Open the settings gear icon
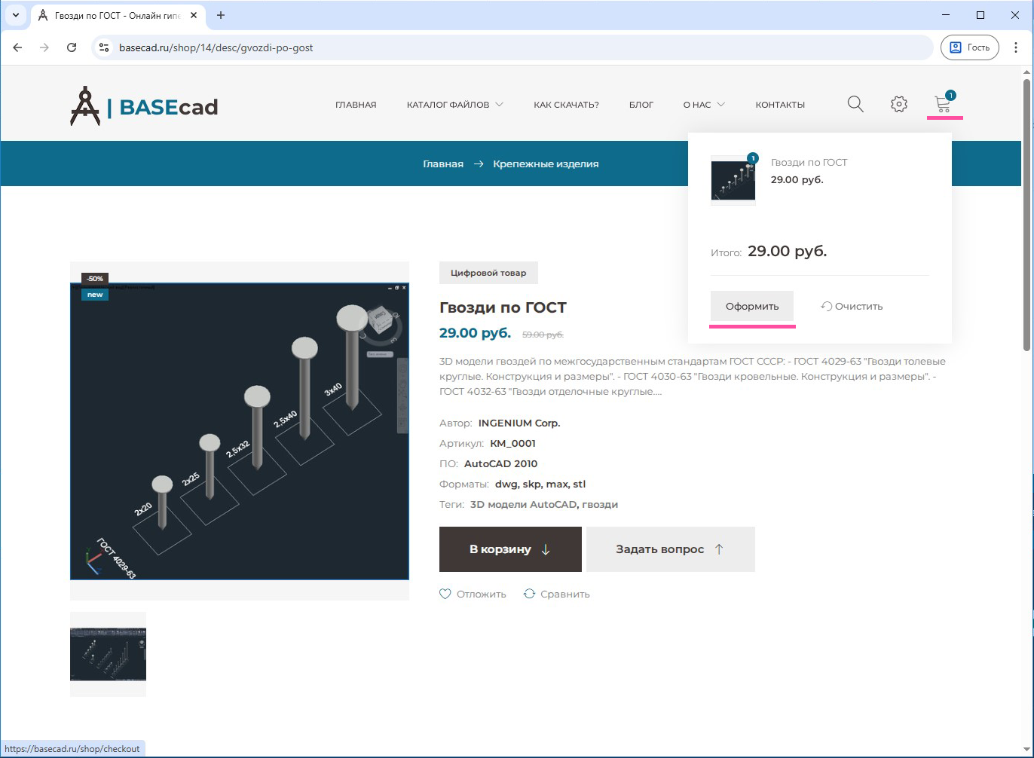 [x=898, y=104]
